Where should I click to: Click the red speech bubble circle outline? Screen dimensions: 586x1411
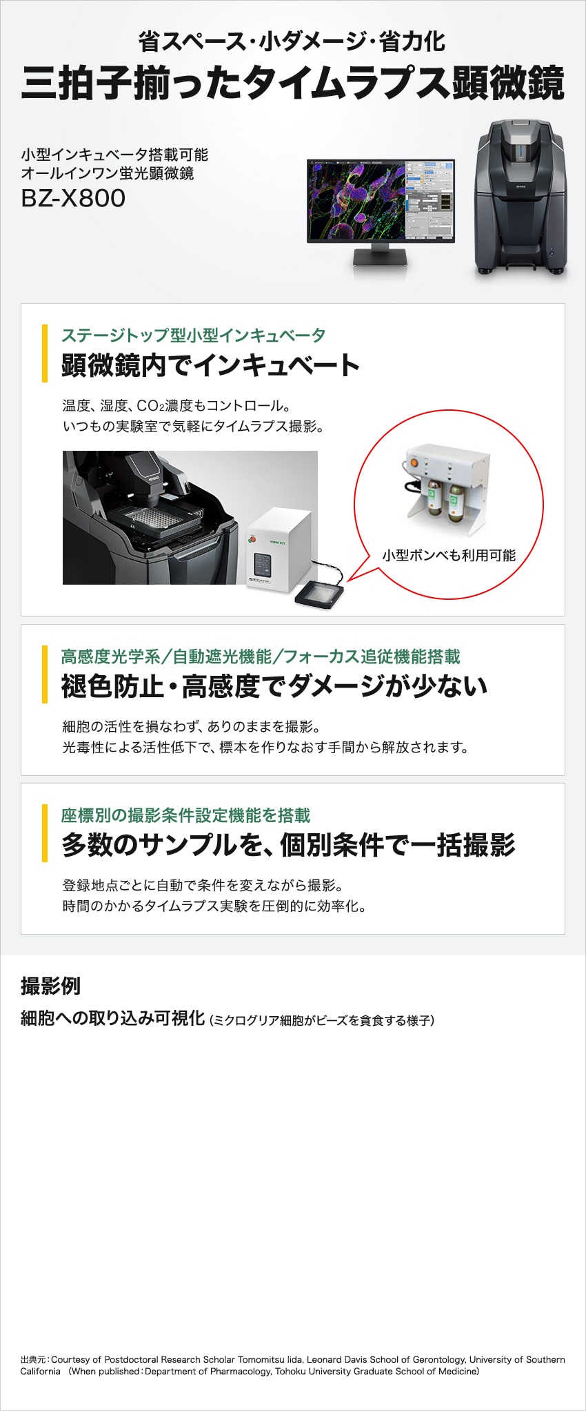pyautogui.click(x=449, y=504)
